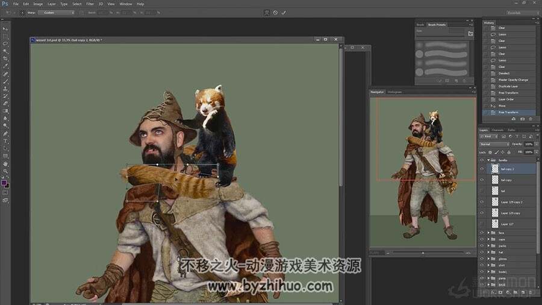Switch to the Brush tab

(420, 25)
